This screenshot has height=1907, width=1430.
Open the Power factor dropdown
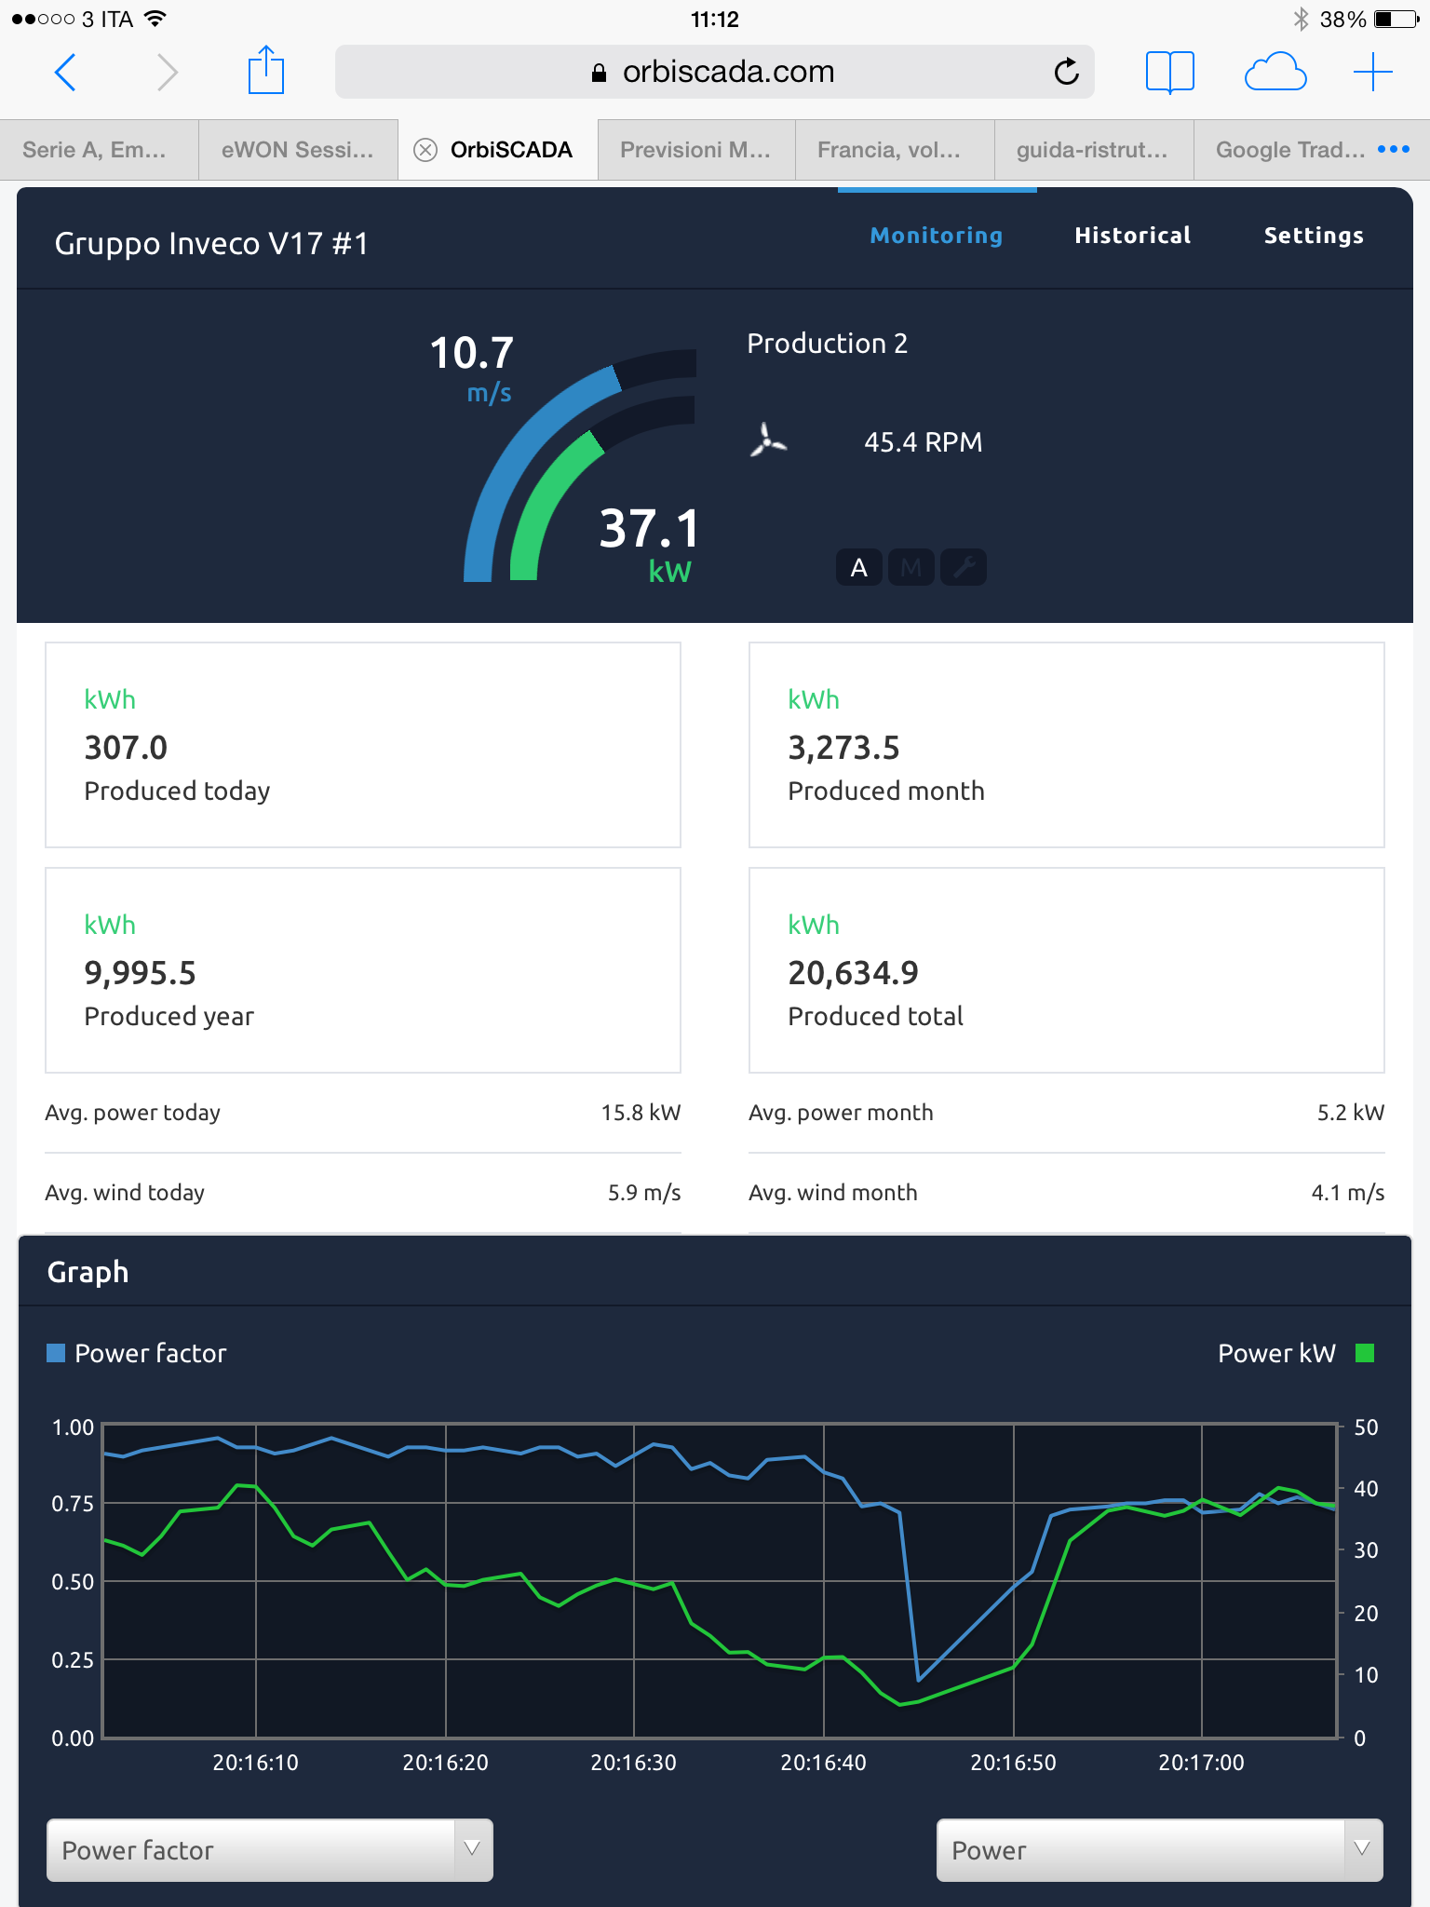click(269, 1850)
